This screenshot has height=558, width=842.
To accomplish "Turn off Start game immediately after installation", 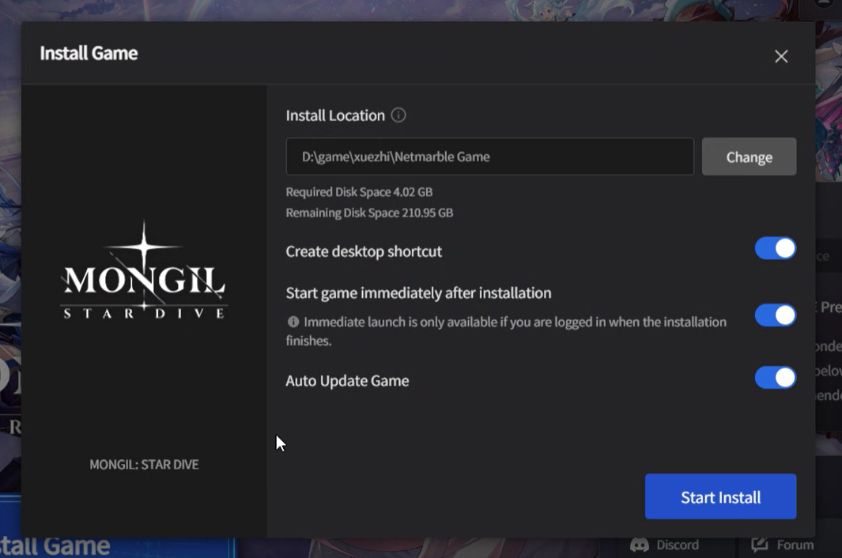I will (x=775, y=315).
